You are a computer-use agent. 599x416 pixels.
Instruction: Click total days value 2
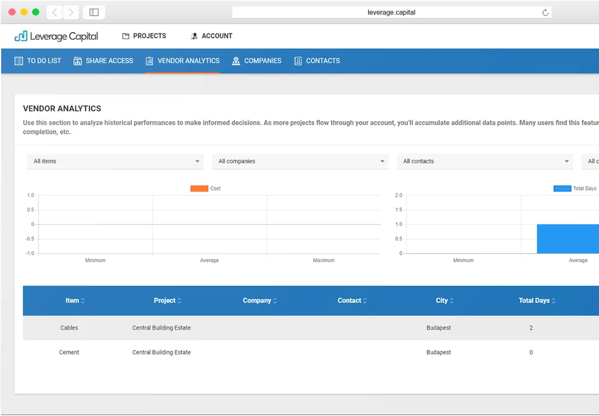point(531,328)
